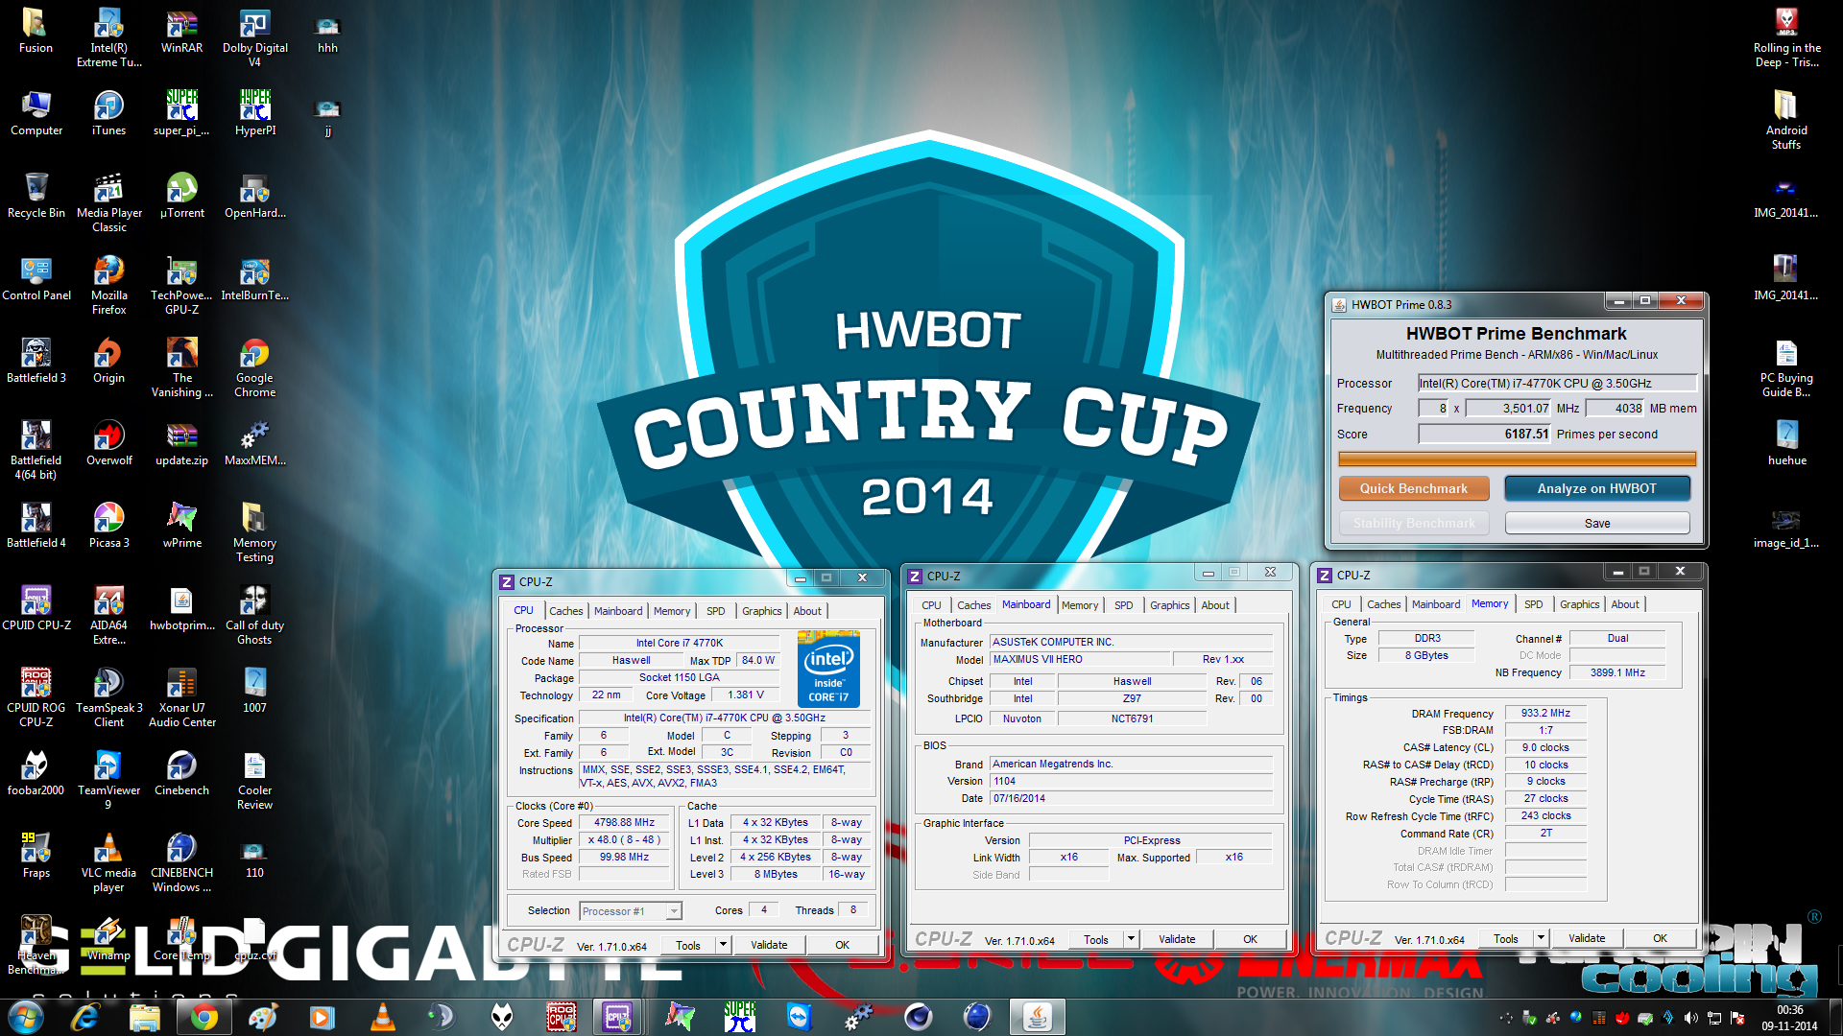Screen dimensions: 1843x1036
Task: Click Analyze on HWBOT button
Action: pyautogui.click(x=1596, y=488)
